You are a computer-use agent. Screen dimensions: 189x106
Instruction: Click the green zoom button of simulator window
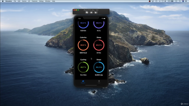pos(78,10)
